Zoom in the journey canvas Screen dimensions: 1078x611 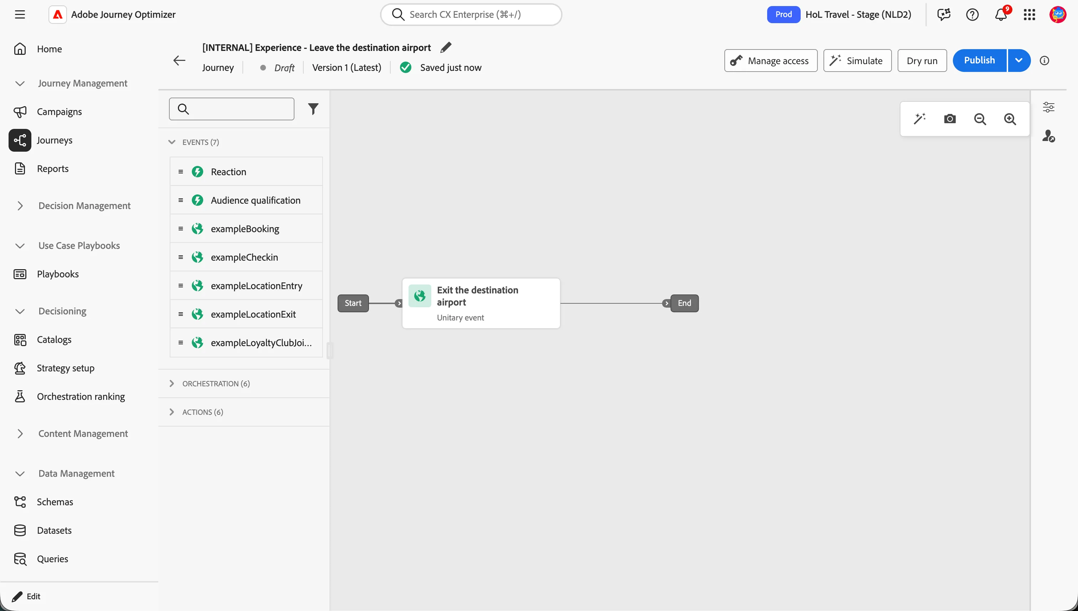coord(1010,119)
